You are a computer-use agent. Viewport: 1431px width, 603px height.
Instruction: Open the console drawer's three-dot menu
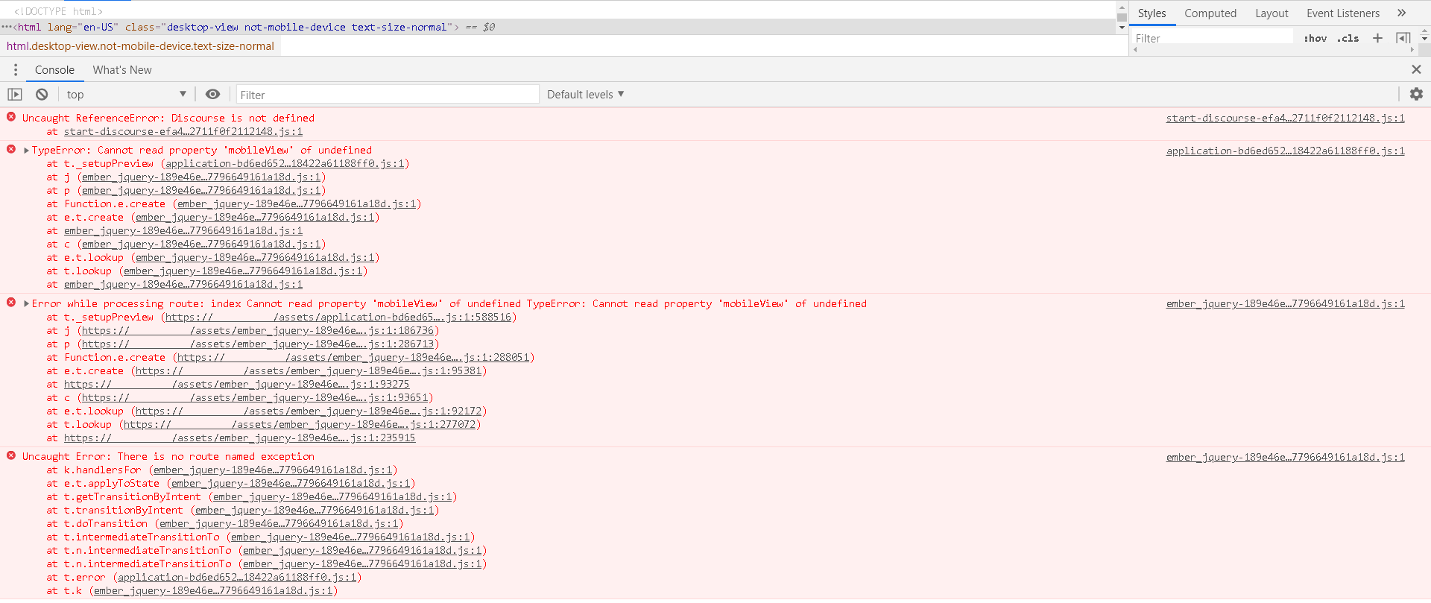[16, 69]
